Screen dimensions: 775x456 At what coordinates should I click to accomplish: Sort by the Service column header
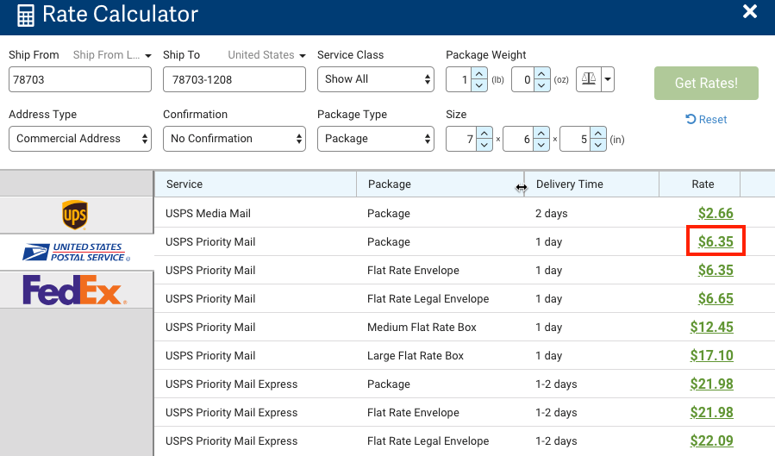[x=255, y=184]
